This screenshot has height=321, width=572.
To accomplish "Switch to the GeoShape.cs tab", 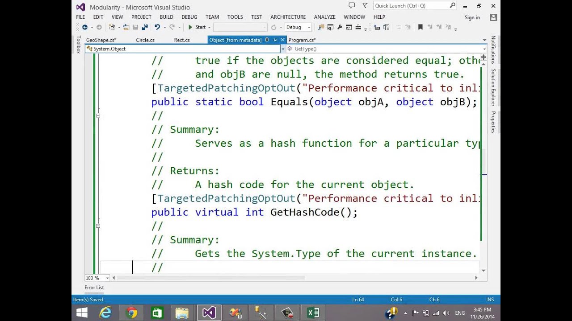I will (101, 40).
